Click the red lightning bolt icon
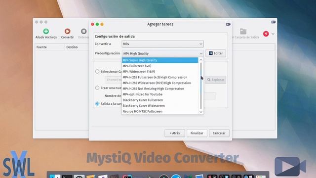316x178 pixels. tap(266, 34)
